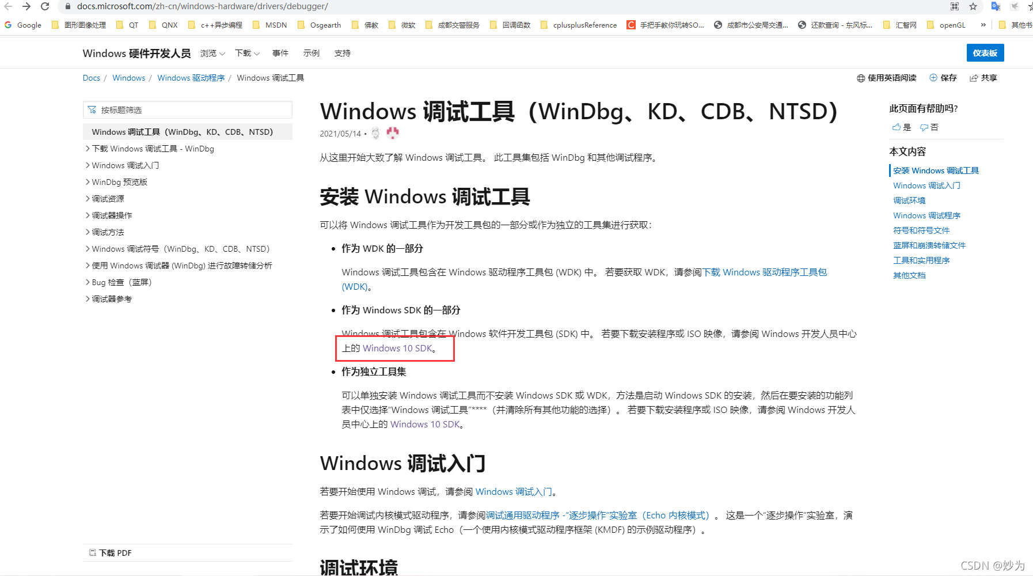The height and width of the screenshot is (576, 1033).
Task: Open the 下载 dropdown menu
Action: 247,53
